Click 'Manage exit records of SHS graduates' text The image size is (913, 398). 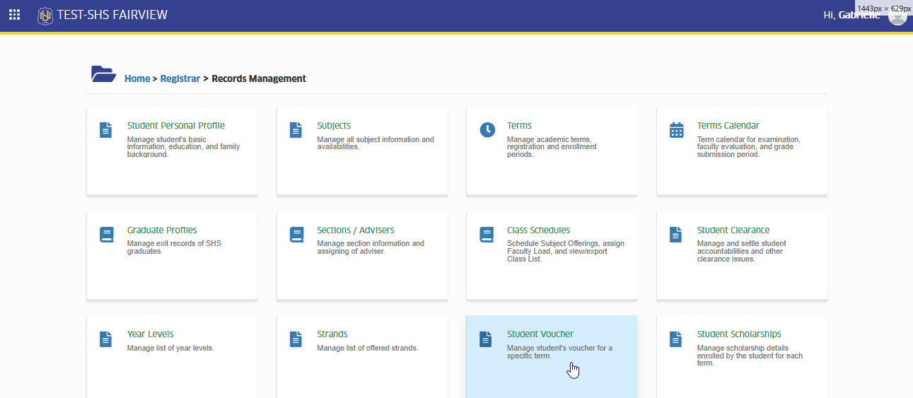click(174, 247)
